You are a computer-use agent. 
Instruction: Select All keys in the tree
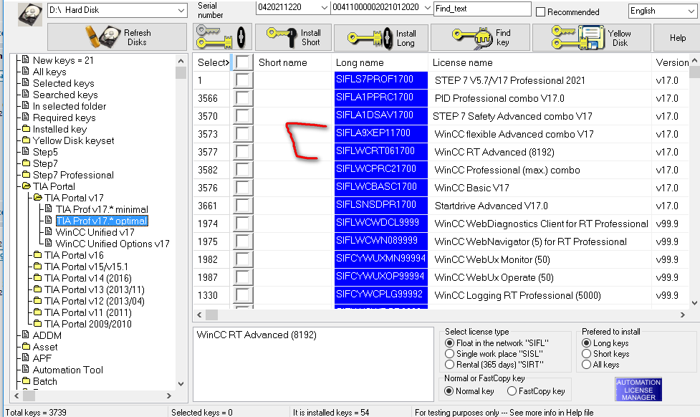[49, 72]
